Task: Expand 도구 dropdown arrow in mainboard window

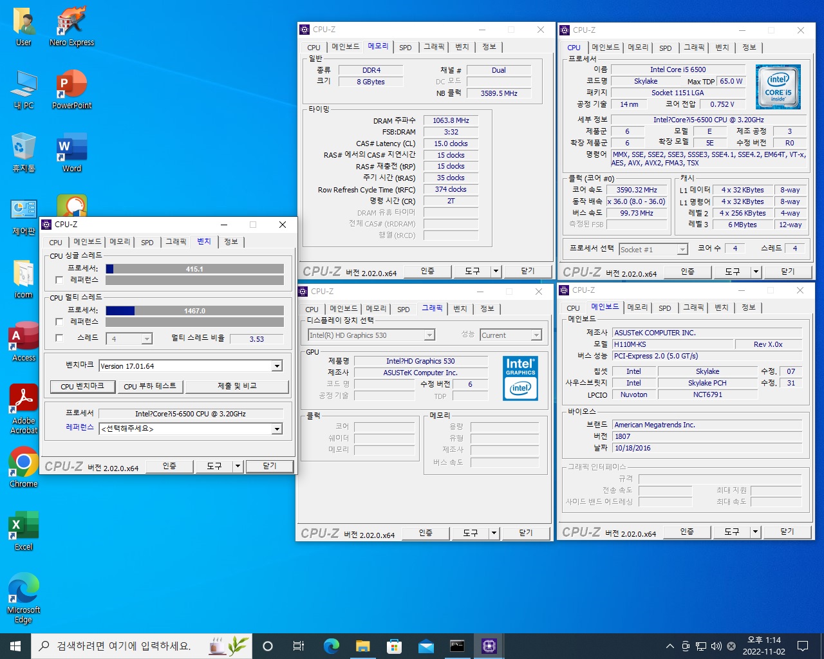Action: pos(755,532)
